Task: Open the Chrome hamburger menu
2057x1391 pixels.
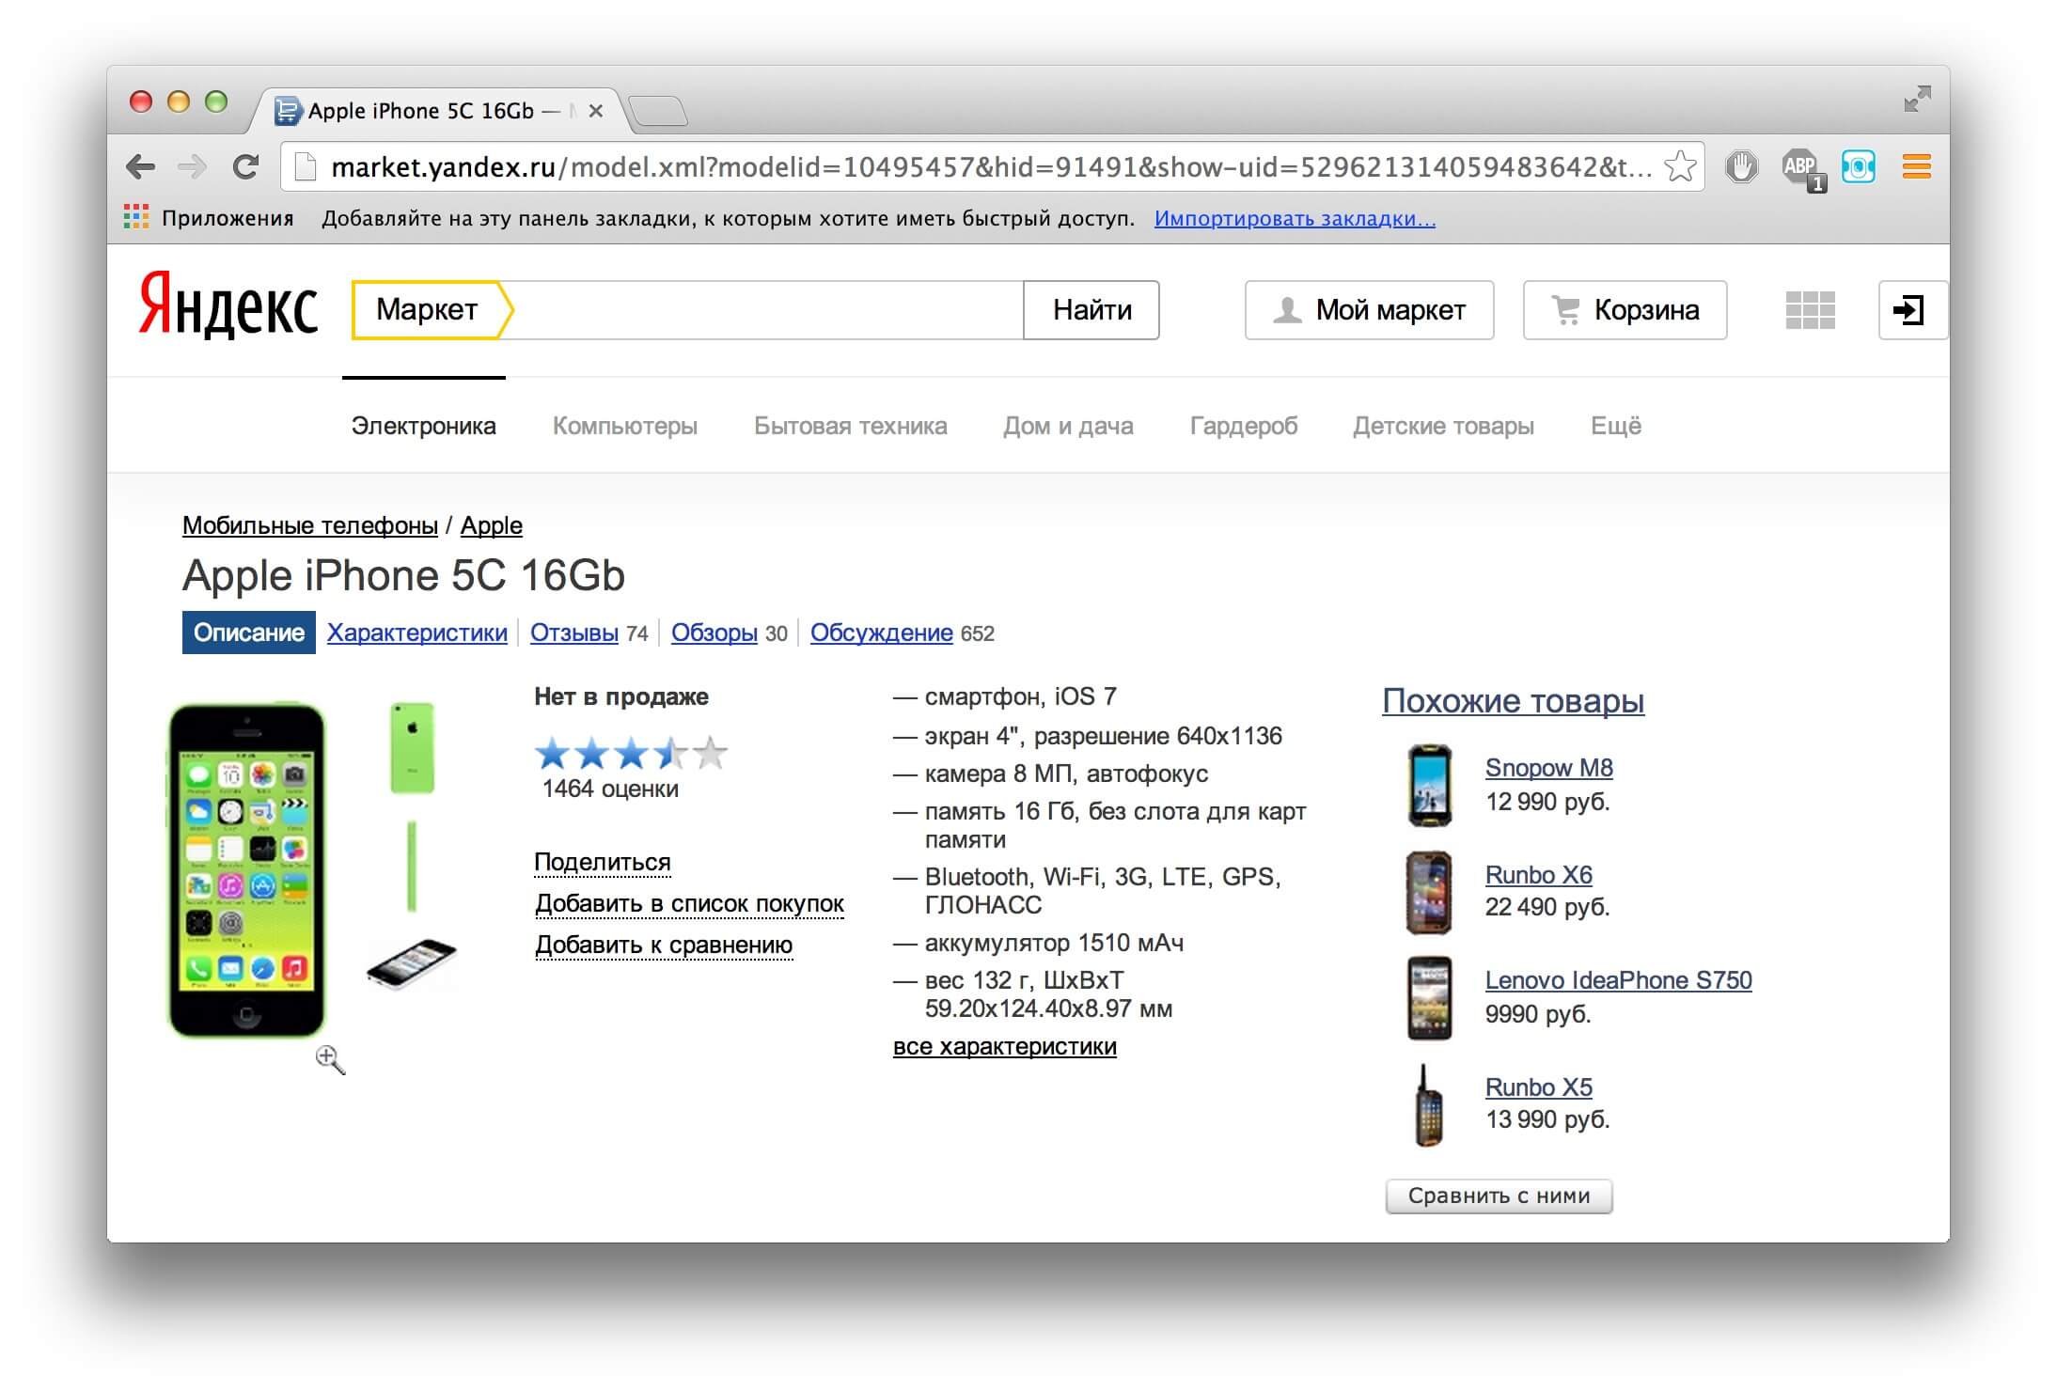Action: [x=1916, y=167]
